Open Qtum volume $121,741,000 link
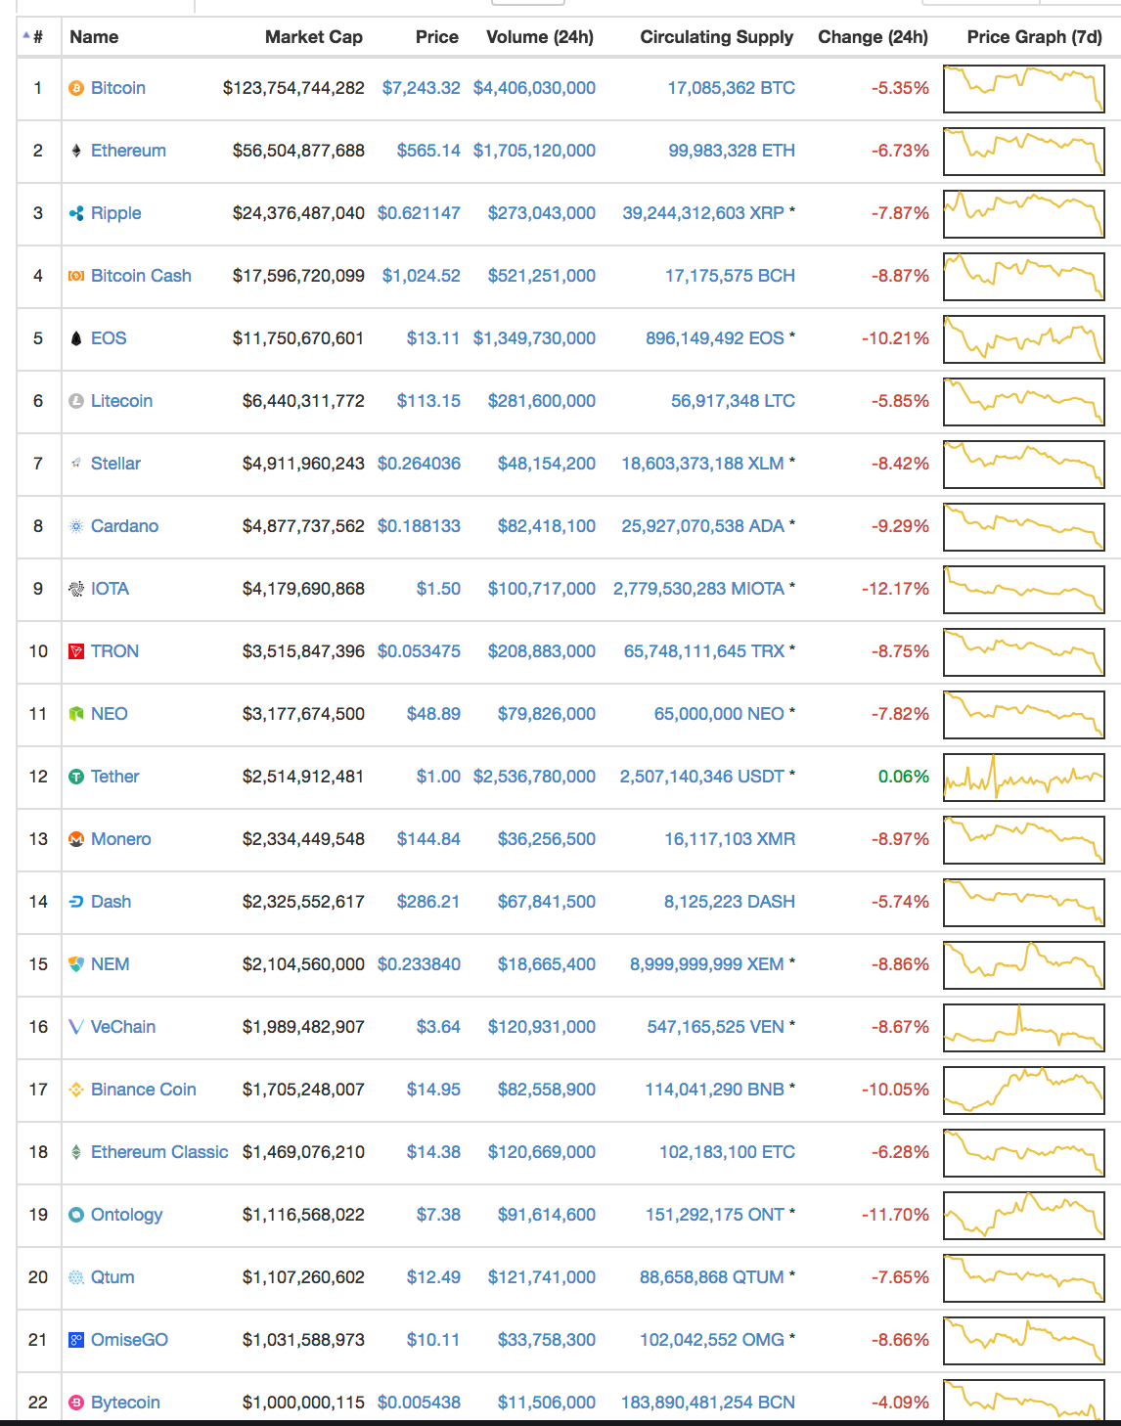 coord(542,1277)
